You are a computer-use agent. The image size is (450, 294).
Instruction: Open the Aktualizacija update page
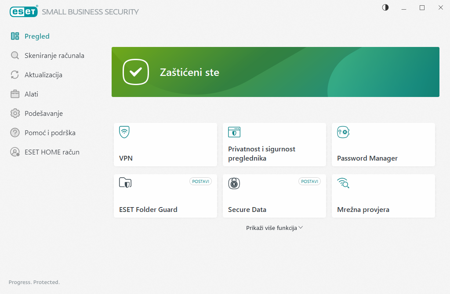(43, 75)
